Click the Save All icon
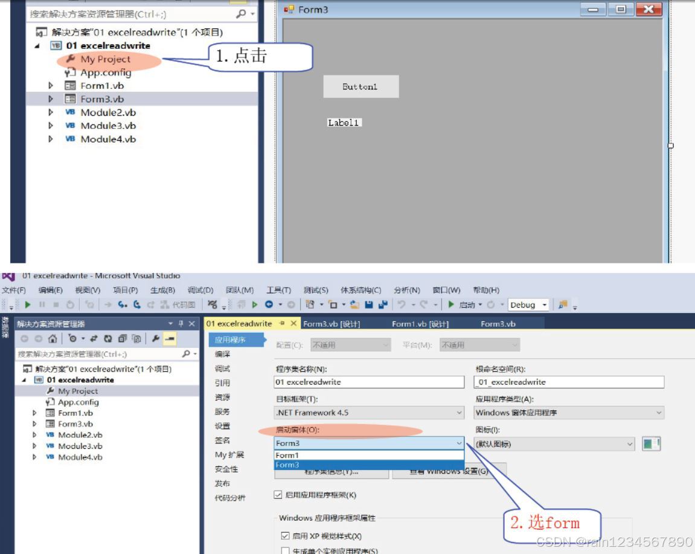This screenshot has width=695, height=554. tap(383, 304)
